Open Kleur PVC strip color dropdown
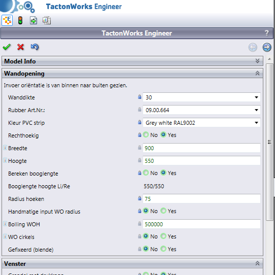275x275 pixels. (201, 123)
